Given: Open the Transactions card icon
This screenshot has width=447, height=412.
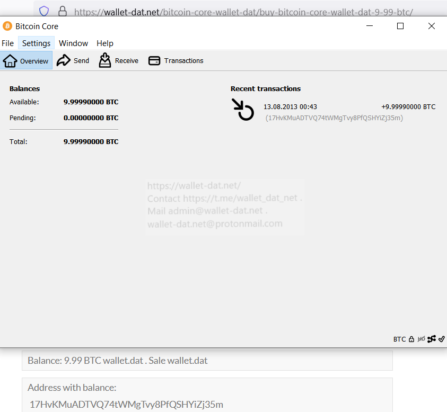Looking at the screenshot, I should 154,61.
